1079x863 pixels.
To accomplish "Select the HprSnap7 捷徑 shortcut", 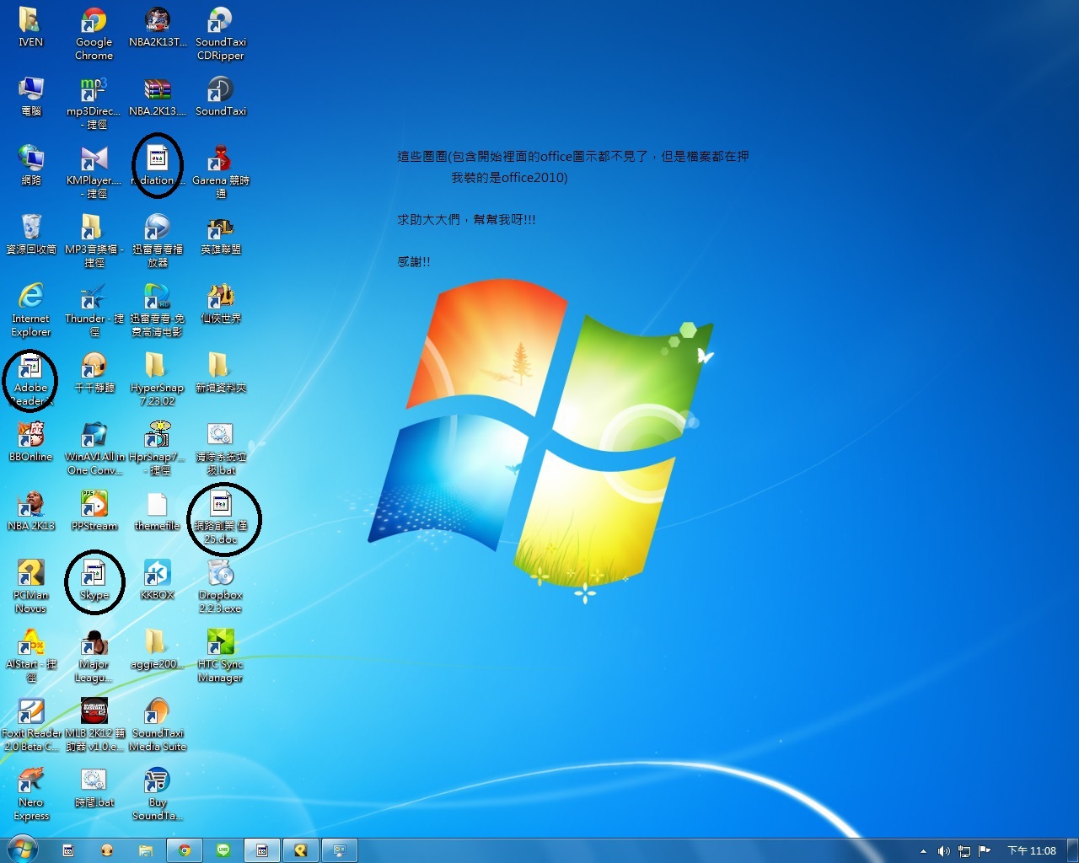I will [157, 448].
